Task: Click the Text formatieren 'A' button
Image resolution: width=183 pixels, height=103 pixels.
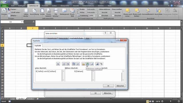Action: [x=58, y=64]
